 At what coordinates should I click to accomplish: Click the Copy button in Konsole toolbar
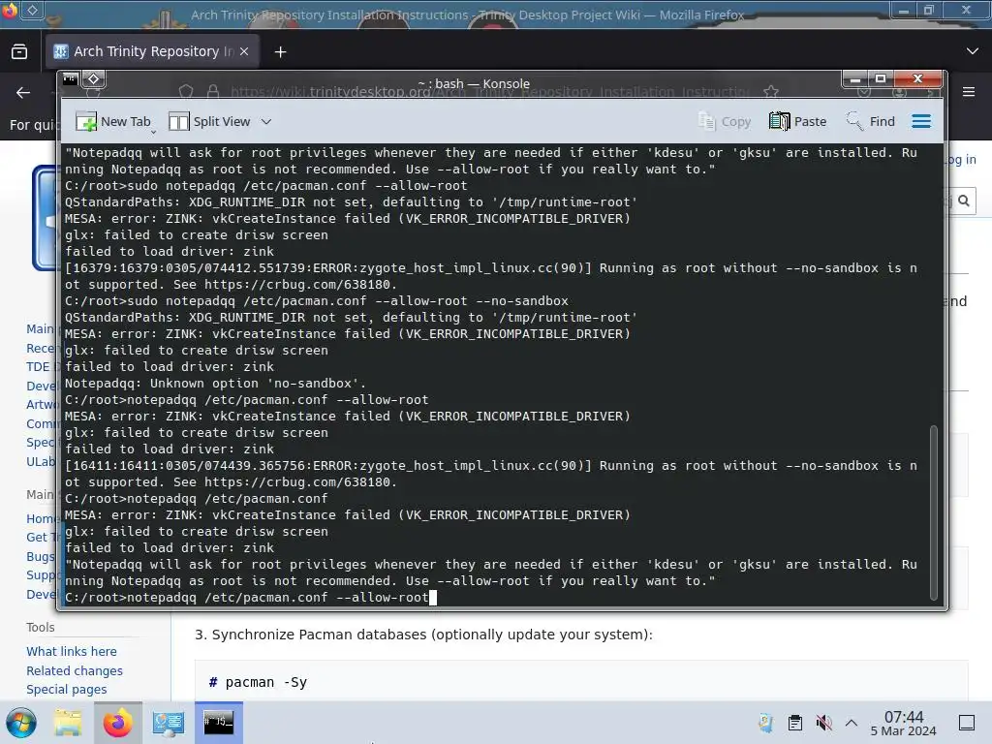coord(725,121)
